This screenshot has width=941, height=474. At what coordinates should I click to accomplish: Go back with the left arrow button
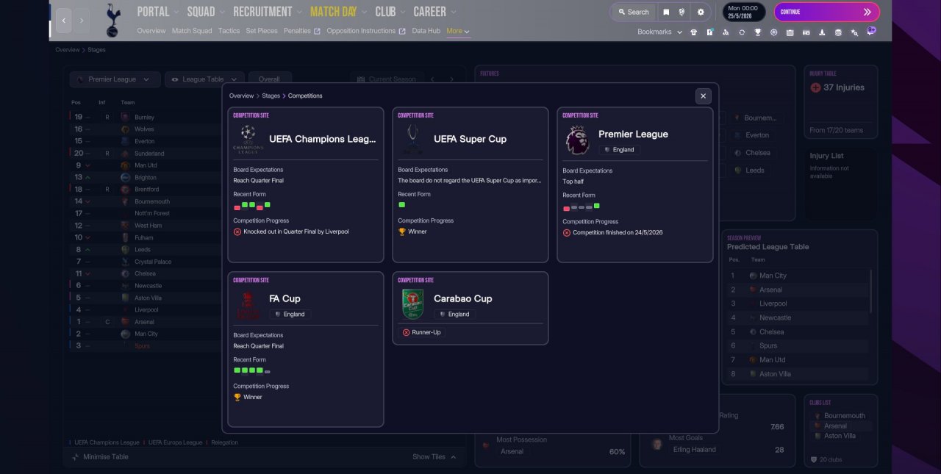[64, 21]
